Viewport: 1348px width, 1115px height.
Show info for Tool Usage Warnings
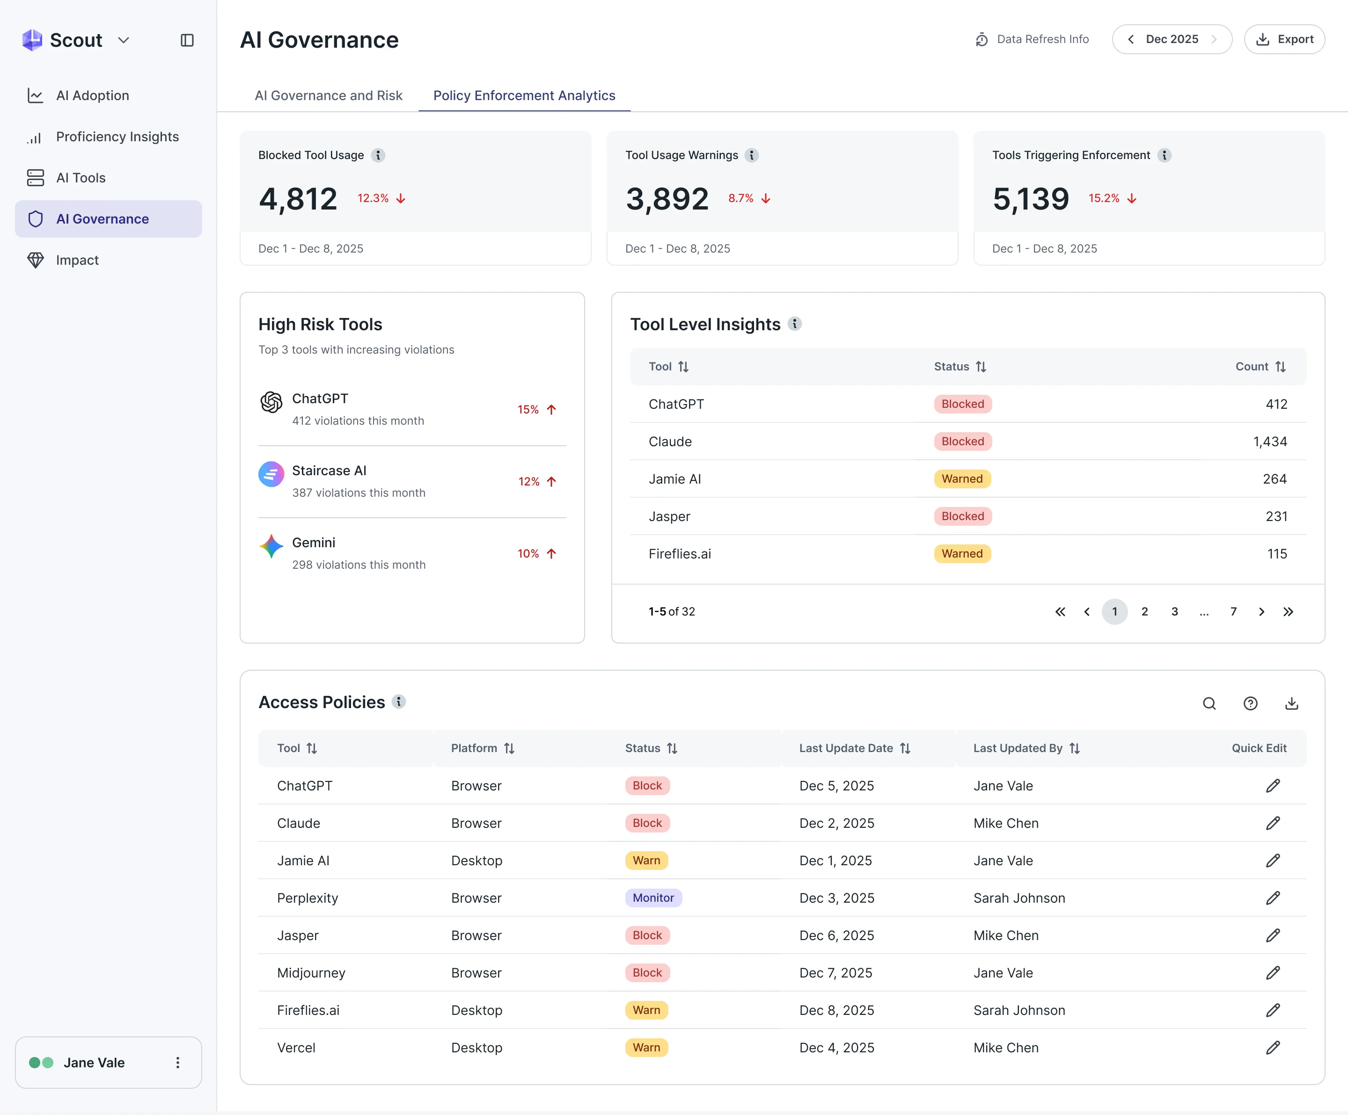click(752, 155)
